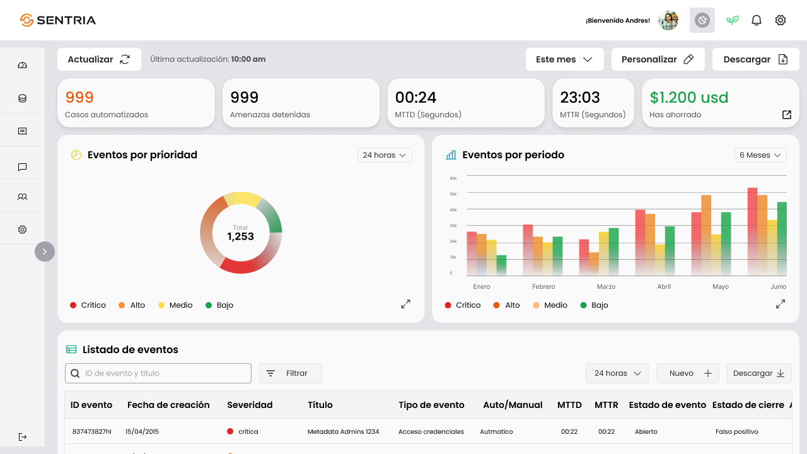This screenshot has height=454, width=807.
Task: Click the crítica severity cell
Action: point(243,432)
